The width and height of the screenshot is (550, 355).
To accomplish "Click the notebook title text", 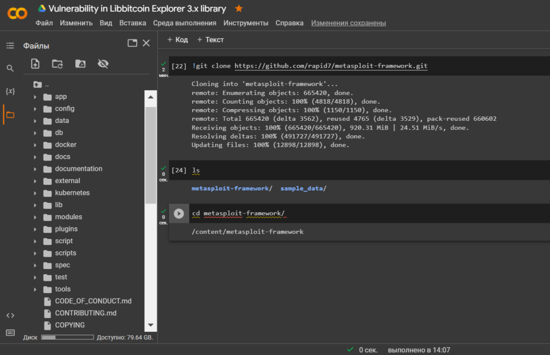I will 137,9.
